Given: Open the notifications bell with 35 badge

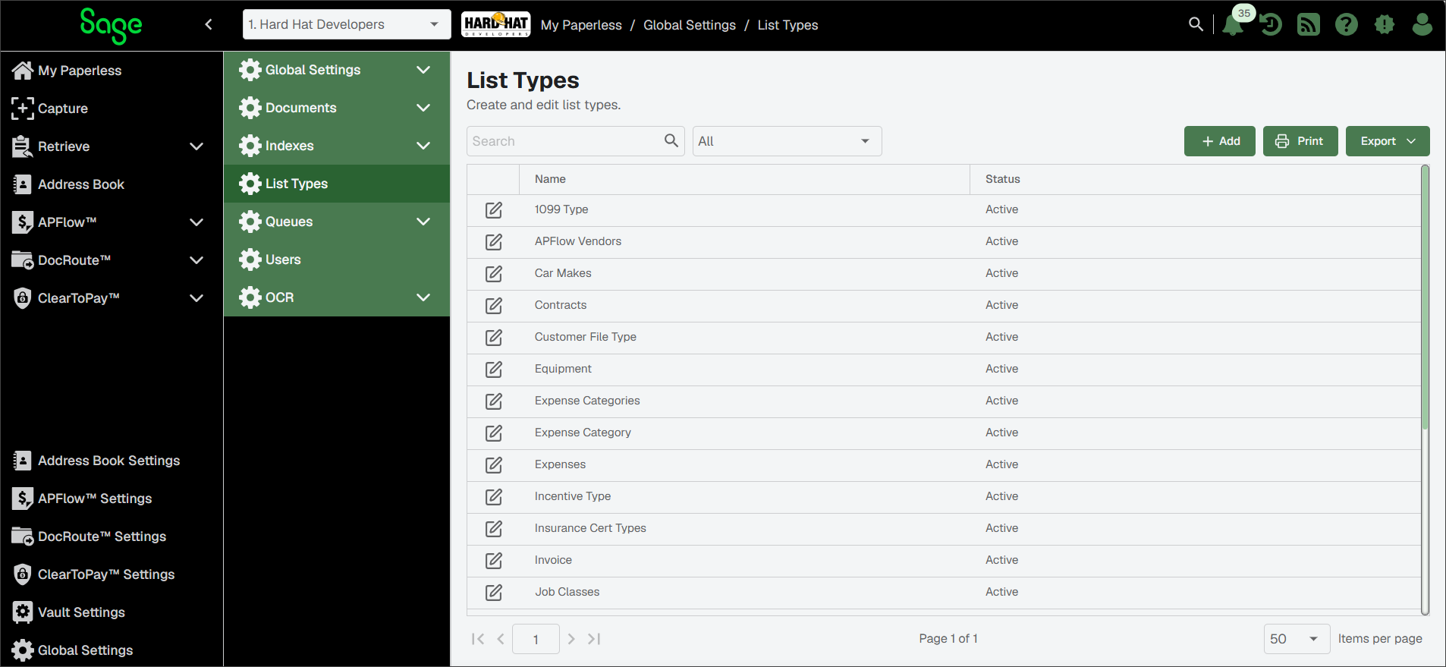Looking at the screenshot, I should coord(1233,25).
